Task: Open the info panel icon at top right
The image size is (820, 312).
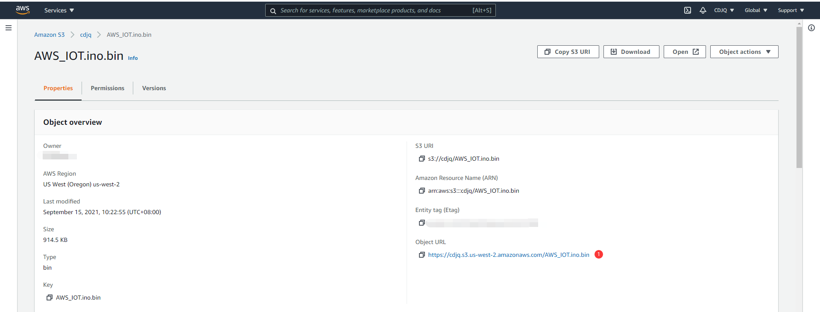Action: (x=811, y=28)
